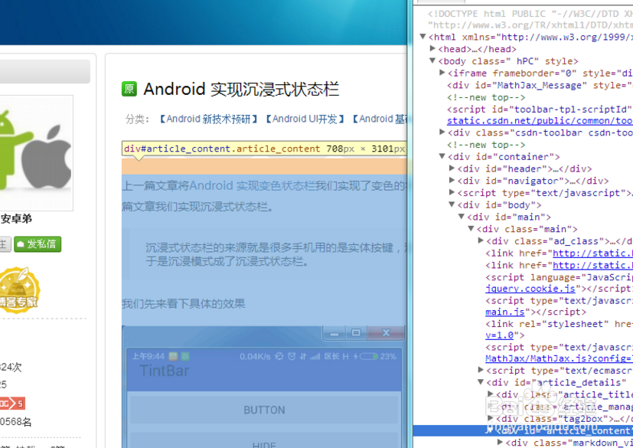633x448 pixels.
Task: Expand the script type text/javascript node under container
Action: tap(452, 192)
